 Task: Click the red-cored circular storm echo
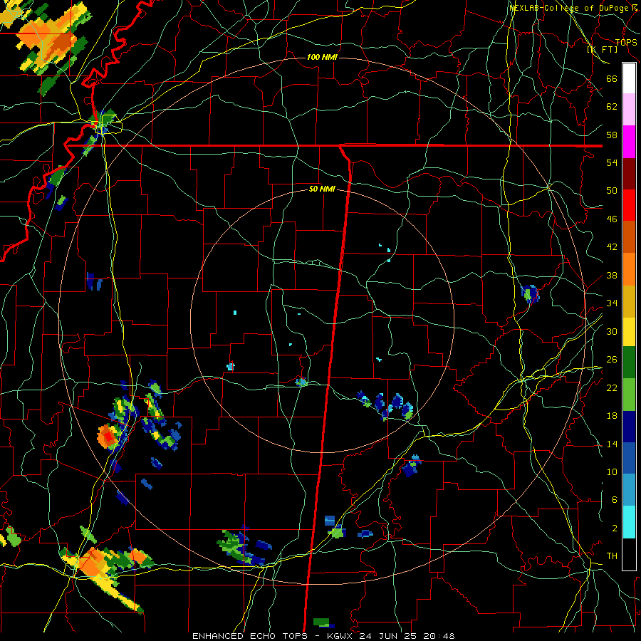pyautogui.click(x=108, y=437)
